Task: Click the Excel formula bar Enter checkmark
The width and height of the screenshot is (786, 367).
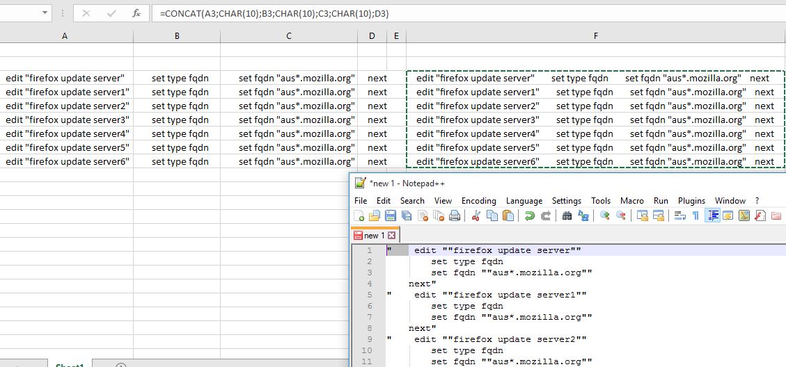Action: click(x=111, y=13)
